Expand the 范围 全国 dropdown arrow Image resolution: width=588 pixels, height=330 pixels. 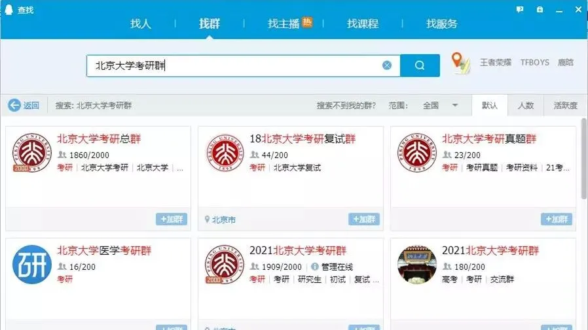[x=455, y=105]
